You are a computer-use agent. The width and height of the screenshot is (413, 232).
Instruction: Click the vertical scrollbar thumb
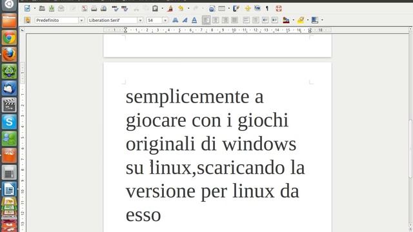(x=410, y=149)
